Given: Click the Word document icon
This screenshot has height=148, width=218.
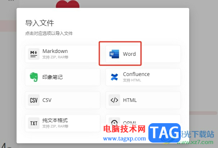Looking at the screenshot, I should (114, 54).
